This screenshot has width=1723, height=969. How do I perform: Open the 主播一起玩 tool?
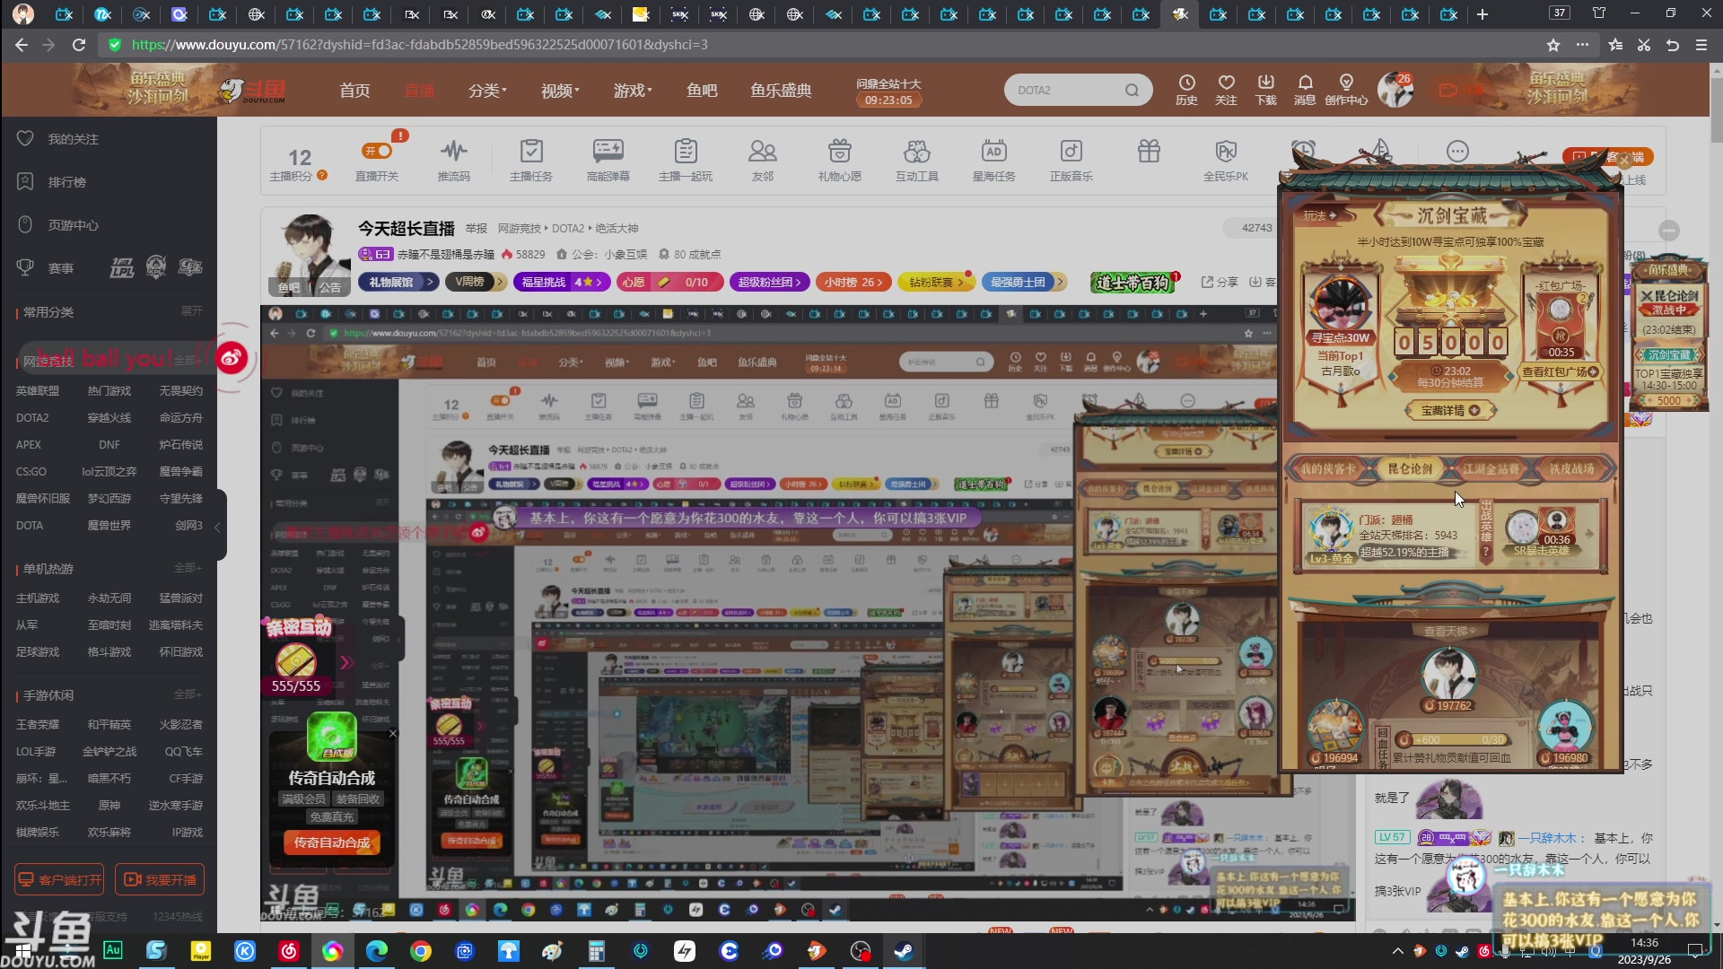(x=686, y=160)
